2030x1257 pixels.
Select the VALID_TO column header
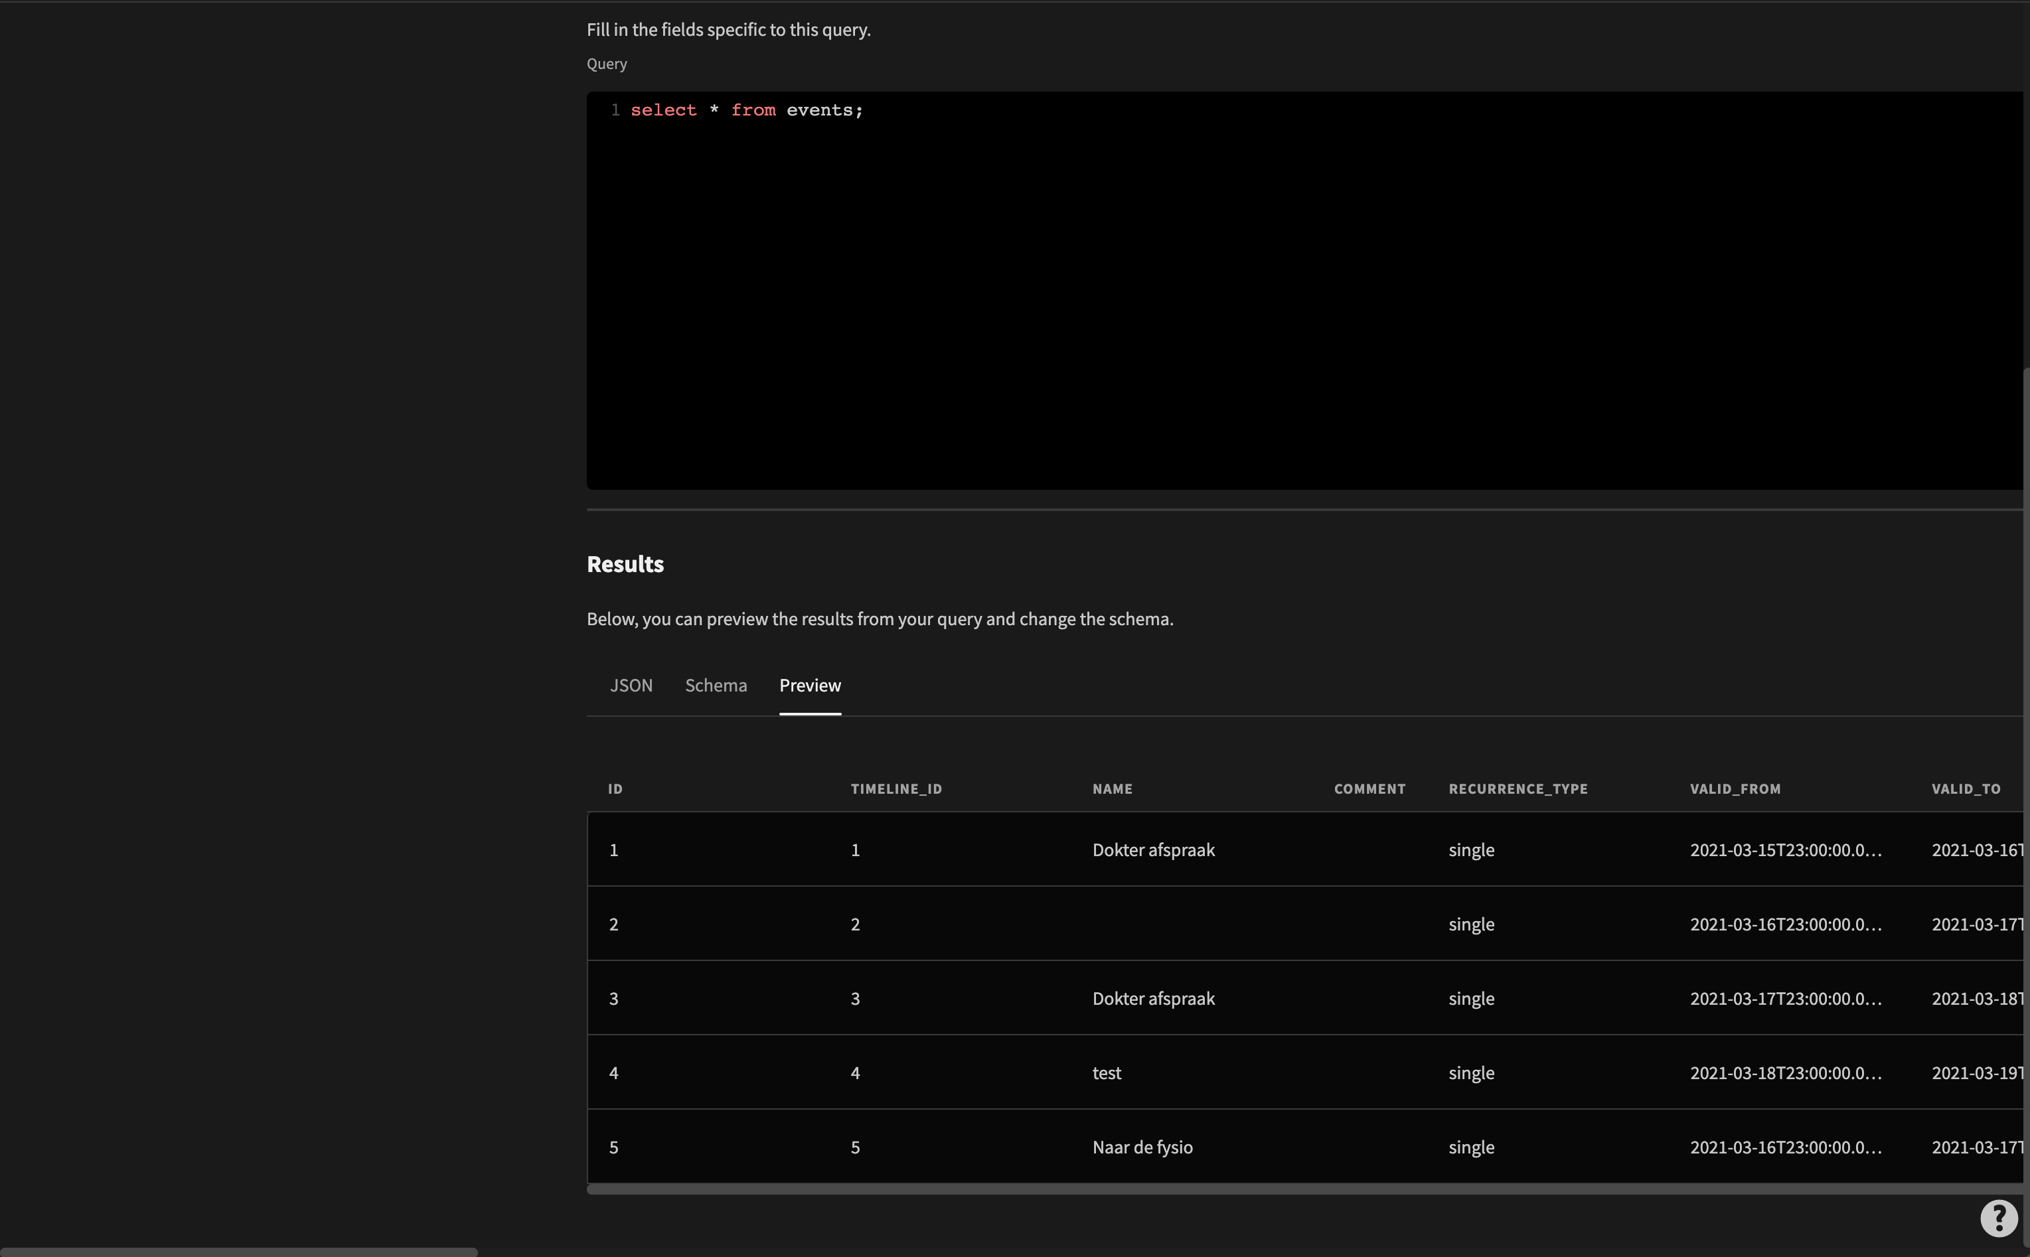[1966, 788]
